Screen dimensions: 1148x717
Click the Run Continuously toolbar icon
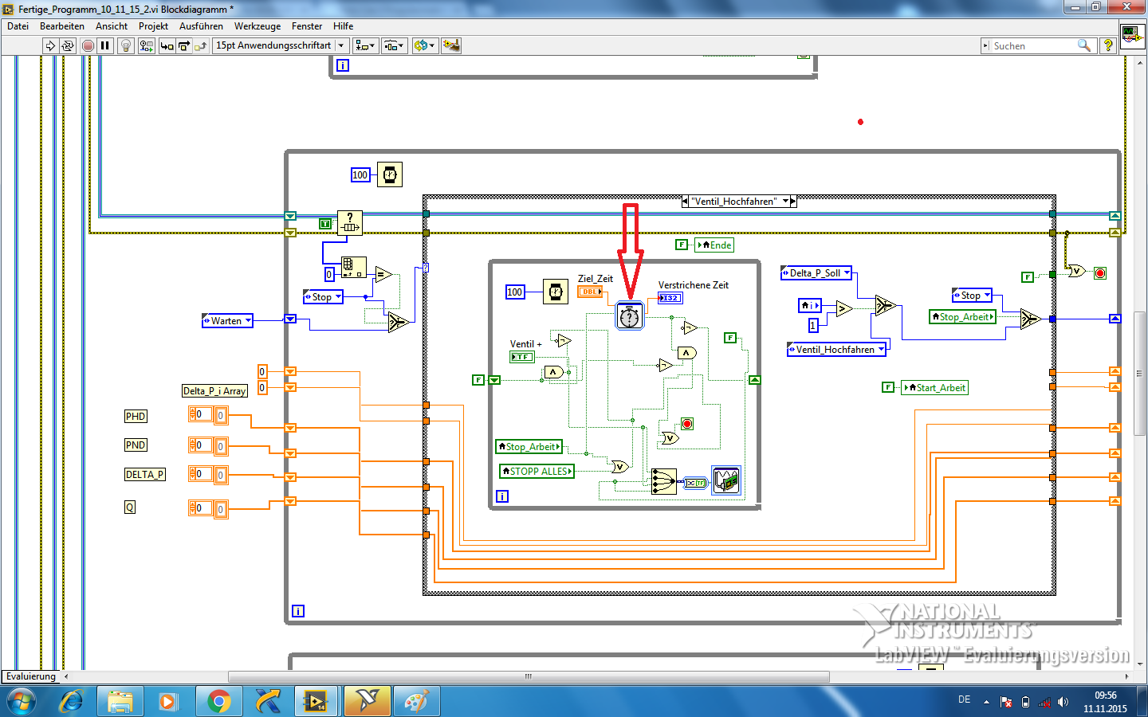click(68, 46)
